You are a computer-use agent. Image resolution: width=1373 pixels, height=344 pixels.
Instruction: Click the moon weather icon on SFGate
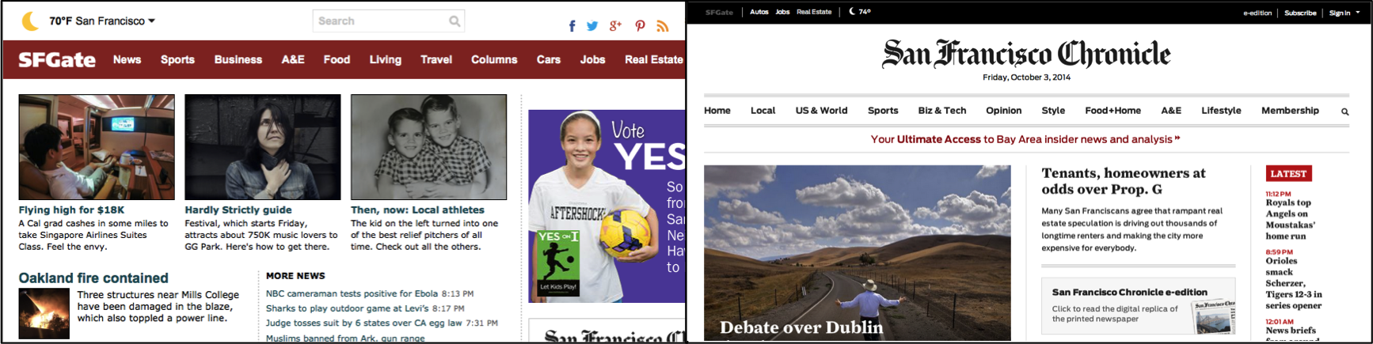[30, 21]
